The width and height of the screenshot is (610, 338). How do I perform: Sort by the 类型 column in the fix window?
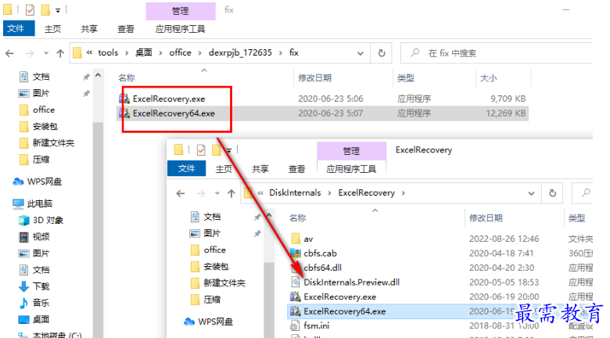[x=406, y=78]
